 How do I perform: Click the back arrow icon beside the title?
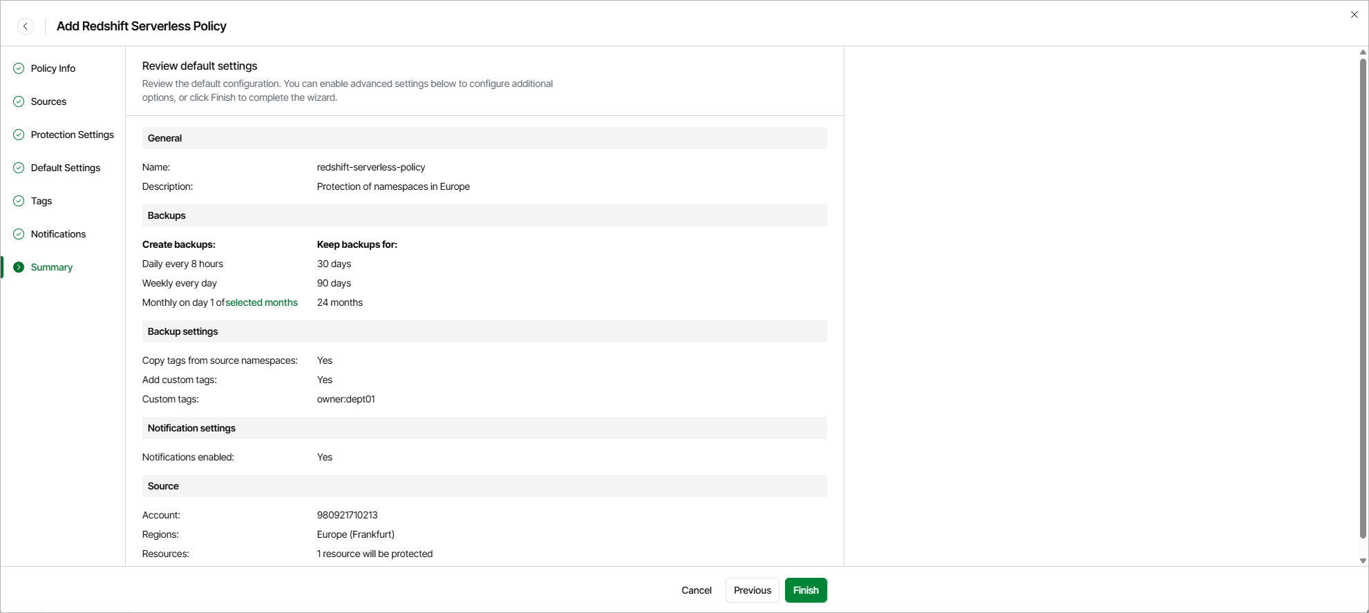pyautogui.click(x=26, y=26)
